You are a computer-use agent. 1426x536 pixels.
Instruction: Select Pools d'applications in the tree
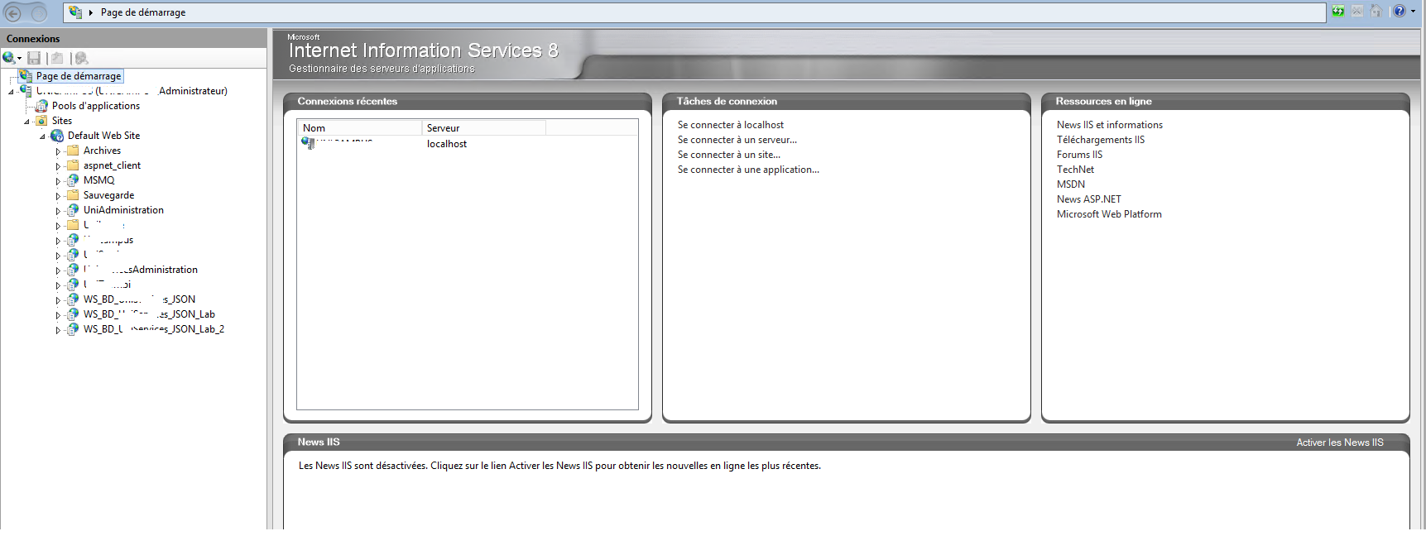(x=96, y=106)
